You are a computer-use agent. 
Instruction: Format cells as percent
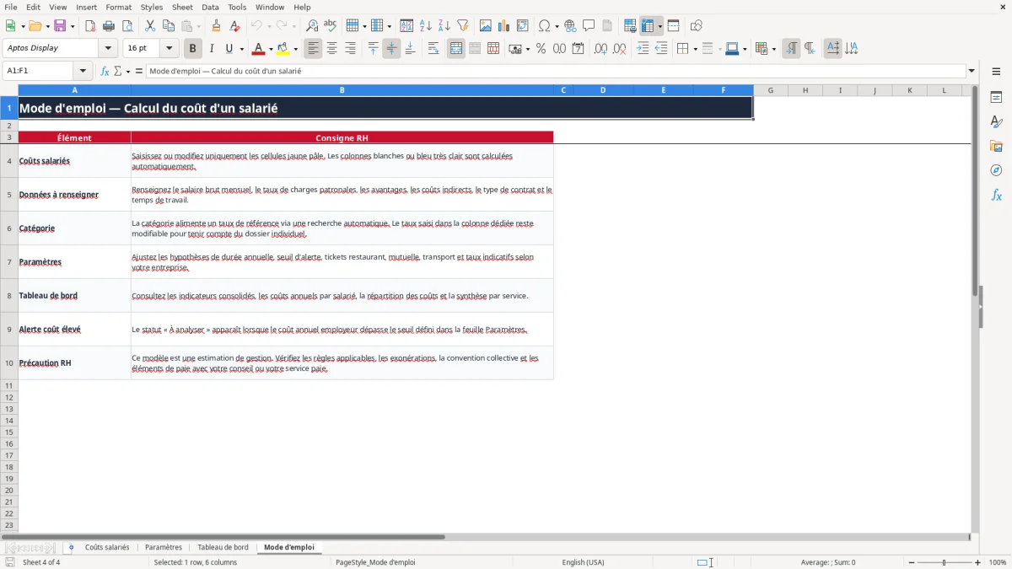tap(541, 49)
